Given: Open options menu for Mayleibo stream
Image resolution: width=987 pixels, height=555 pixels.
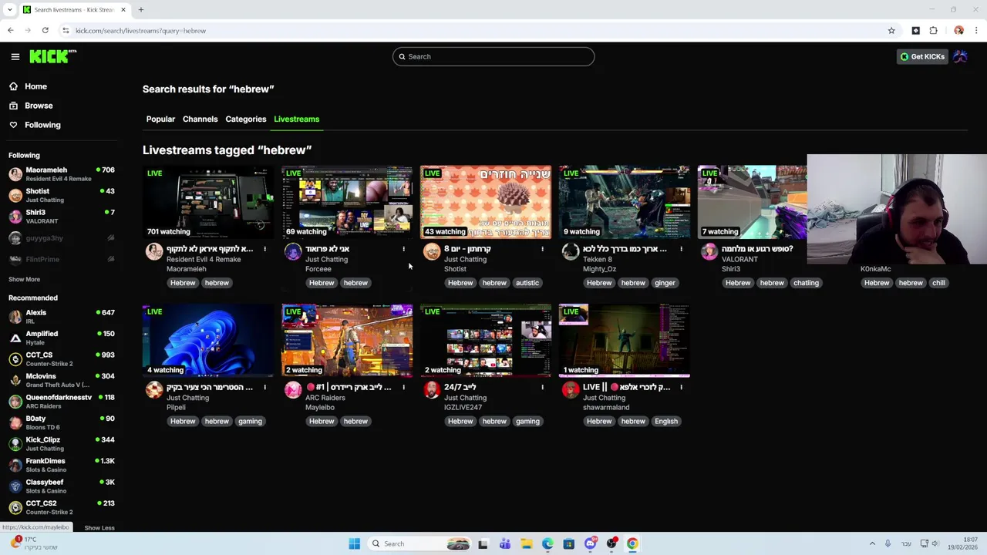Looking at the screenshot, I should [x=403, y=388].
